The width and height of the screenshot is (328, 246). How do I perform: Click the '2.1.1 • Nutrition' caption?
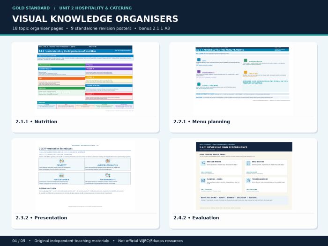point(37,122)
